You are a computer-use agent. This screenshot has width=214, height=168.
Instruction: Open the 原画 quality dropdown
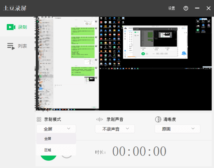(177, 129)
